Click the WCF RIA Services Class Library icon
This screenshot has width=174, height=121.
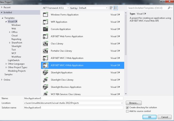46,94
